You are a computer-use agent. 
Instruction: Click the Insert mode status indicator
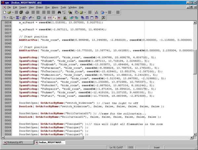[x=156, y=147]
